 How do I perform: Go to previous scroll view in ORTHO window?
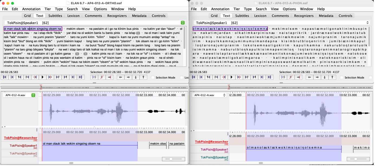tap(12, 77)
